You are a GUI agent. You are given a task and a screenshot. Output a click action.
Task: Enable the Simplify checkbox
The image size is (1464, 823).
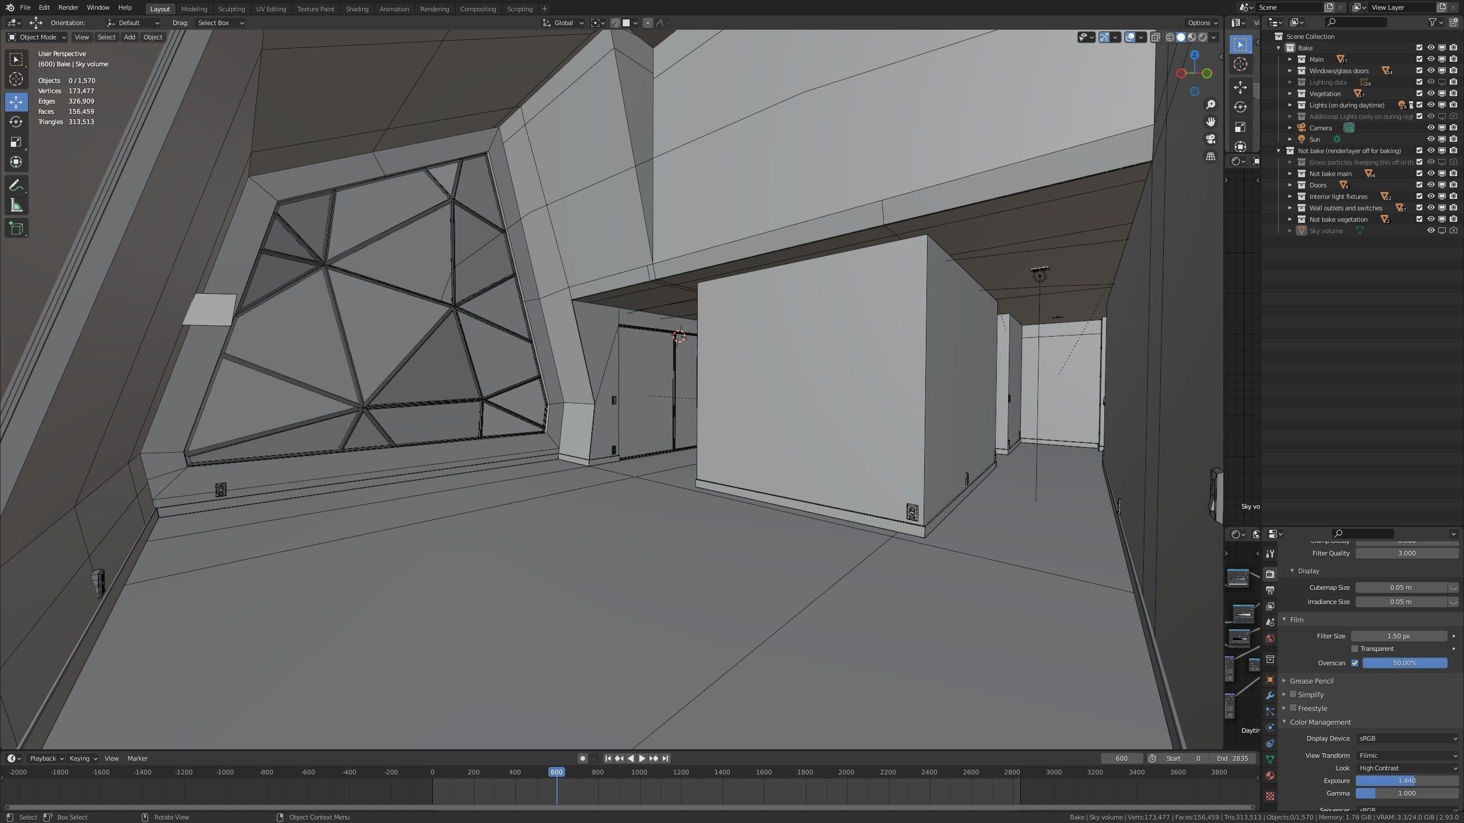click(x=1293, y=694)
